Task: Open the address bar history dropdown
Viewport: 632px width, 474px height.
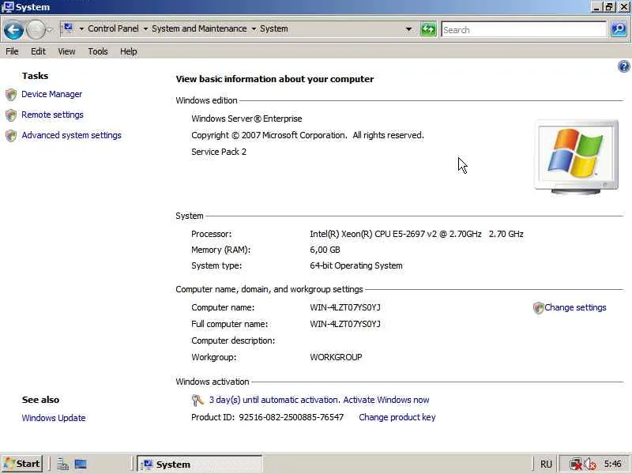Action: point(408,29)
